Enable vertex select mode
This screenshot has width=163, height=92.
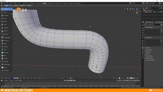[x=15, y=78]
